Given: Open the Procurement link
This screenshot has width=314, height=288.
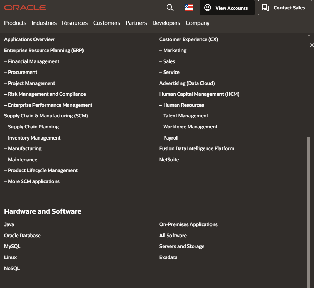Looking at the screenshot, I should point(21,73).
